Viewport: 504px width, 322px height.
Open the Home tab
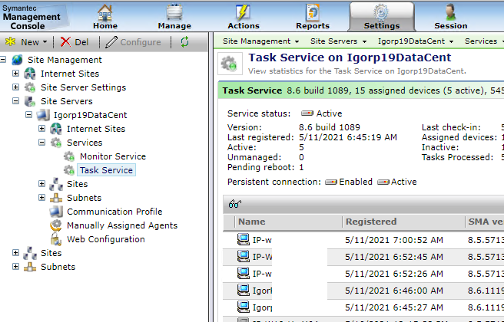tap(105, 17)
